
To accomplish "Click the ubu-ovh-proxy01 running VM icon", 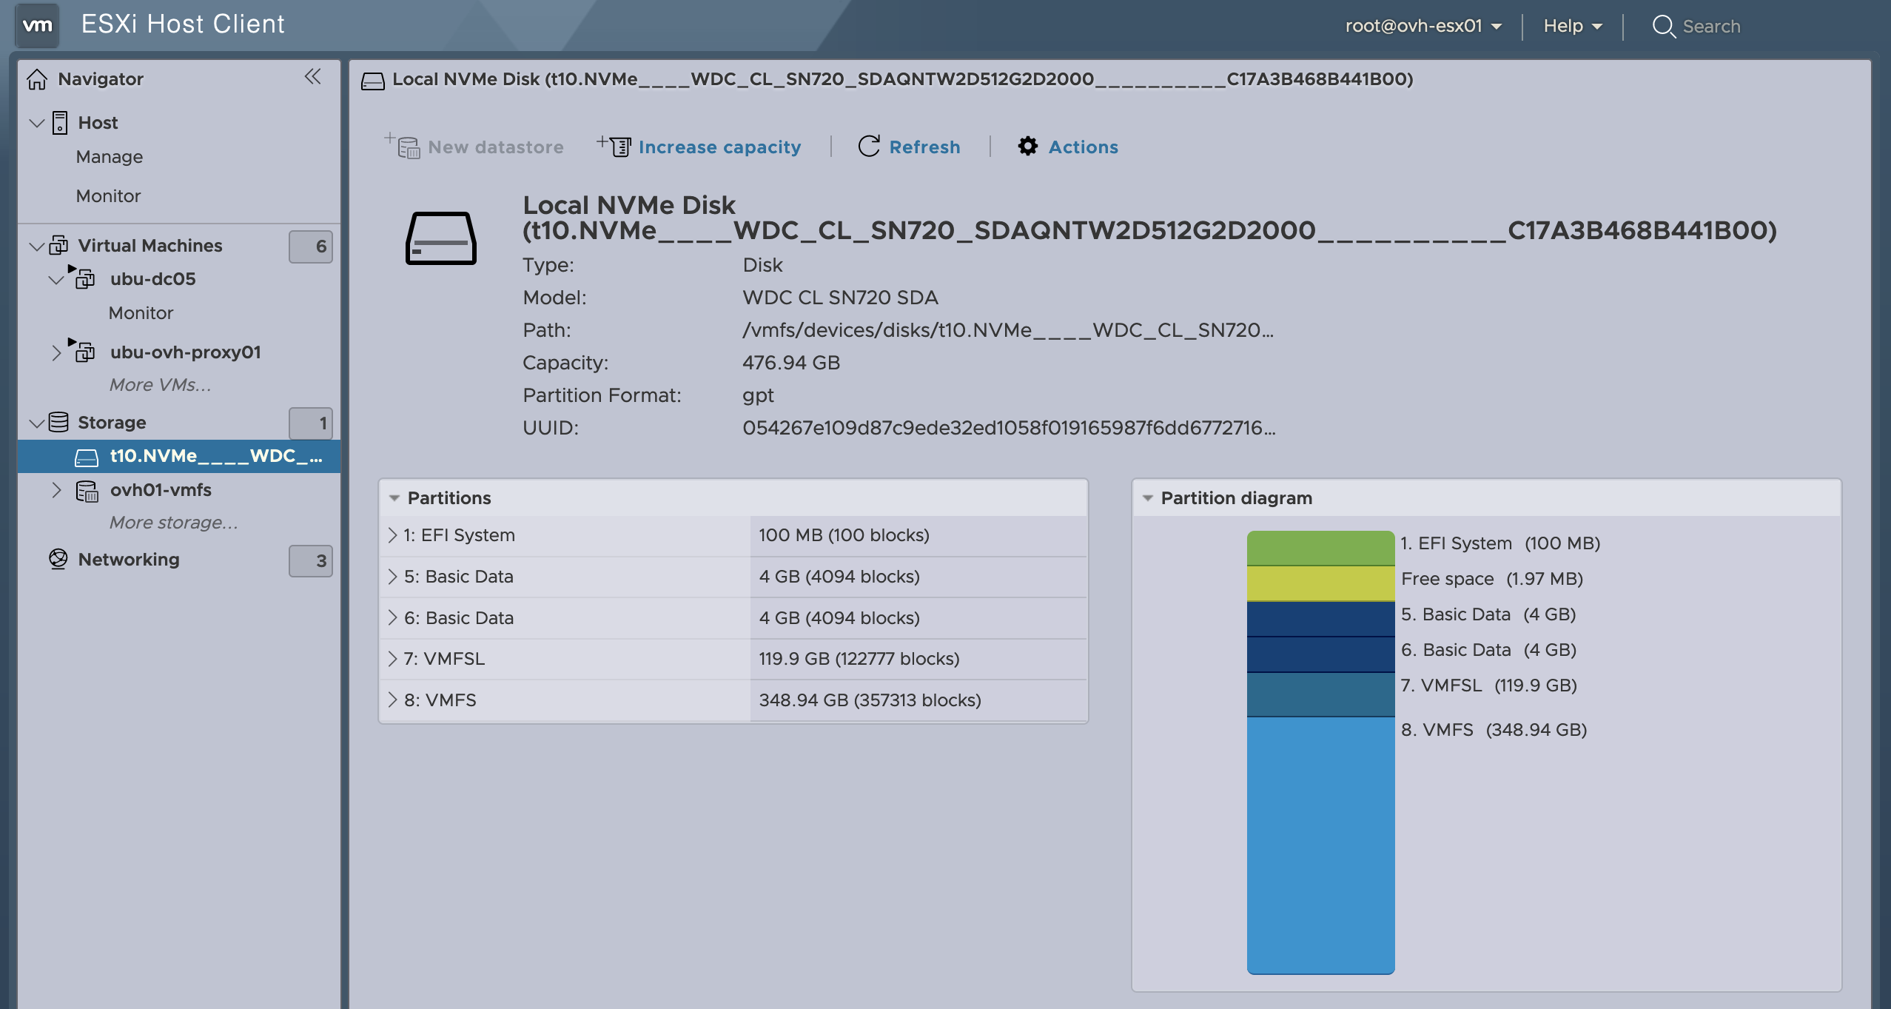I will [x=81, y=350].
